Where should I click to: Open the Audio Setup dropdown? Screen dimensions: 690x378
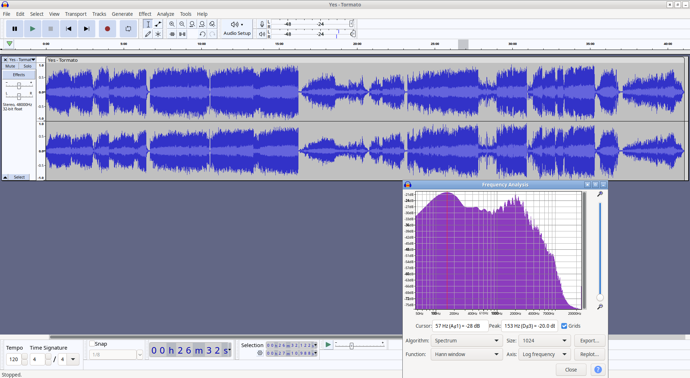[x=237, y=29]
